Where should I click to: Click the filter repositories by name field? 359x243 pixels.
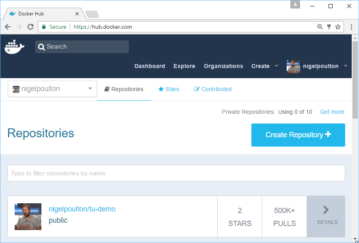coord(176,173)
